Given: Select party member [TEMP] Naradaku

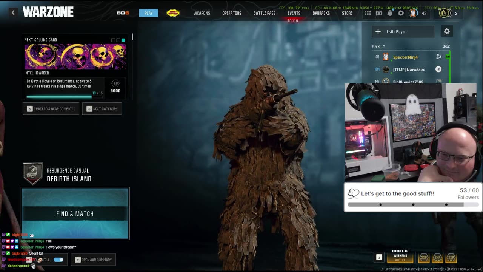Looking at the screenshot, I should pos(409,70).
